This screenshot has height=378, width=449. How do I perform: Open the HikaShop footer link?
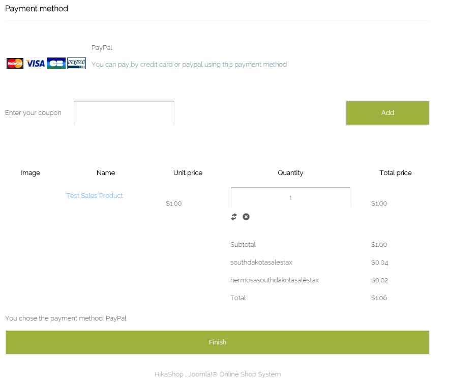[169, 374]
